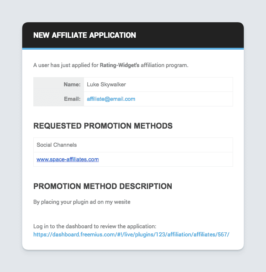The image size is (266, 272).
Task: Click the Email label cell
Action: pos(58,99)
